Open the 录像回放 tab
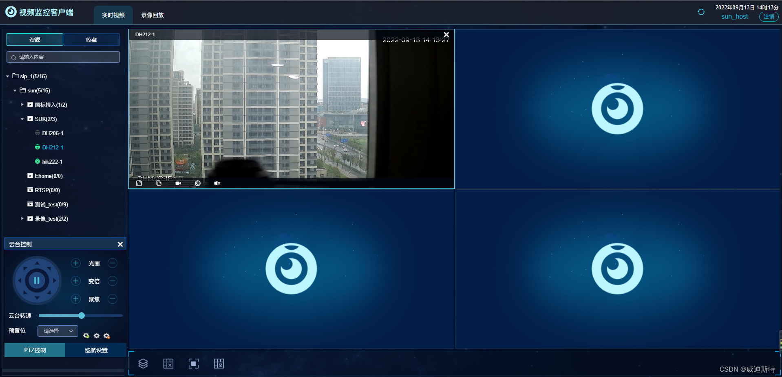The height and width of the screenshot is (377, 782). 152,15
